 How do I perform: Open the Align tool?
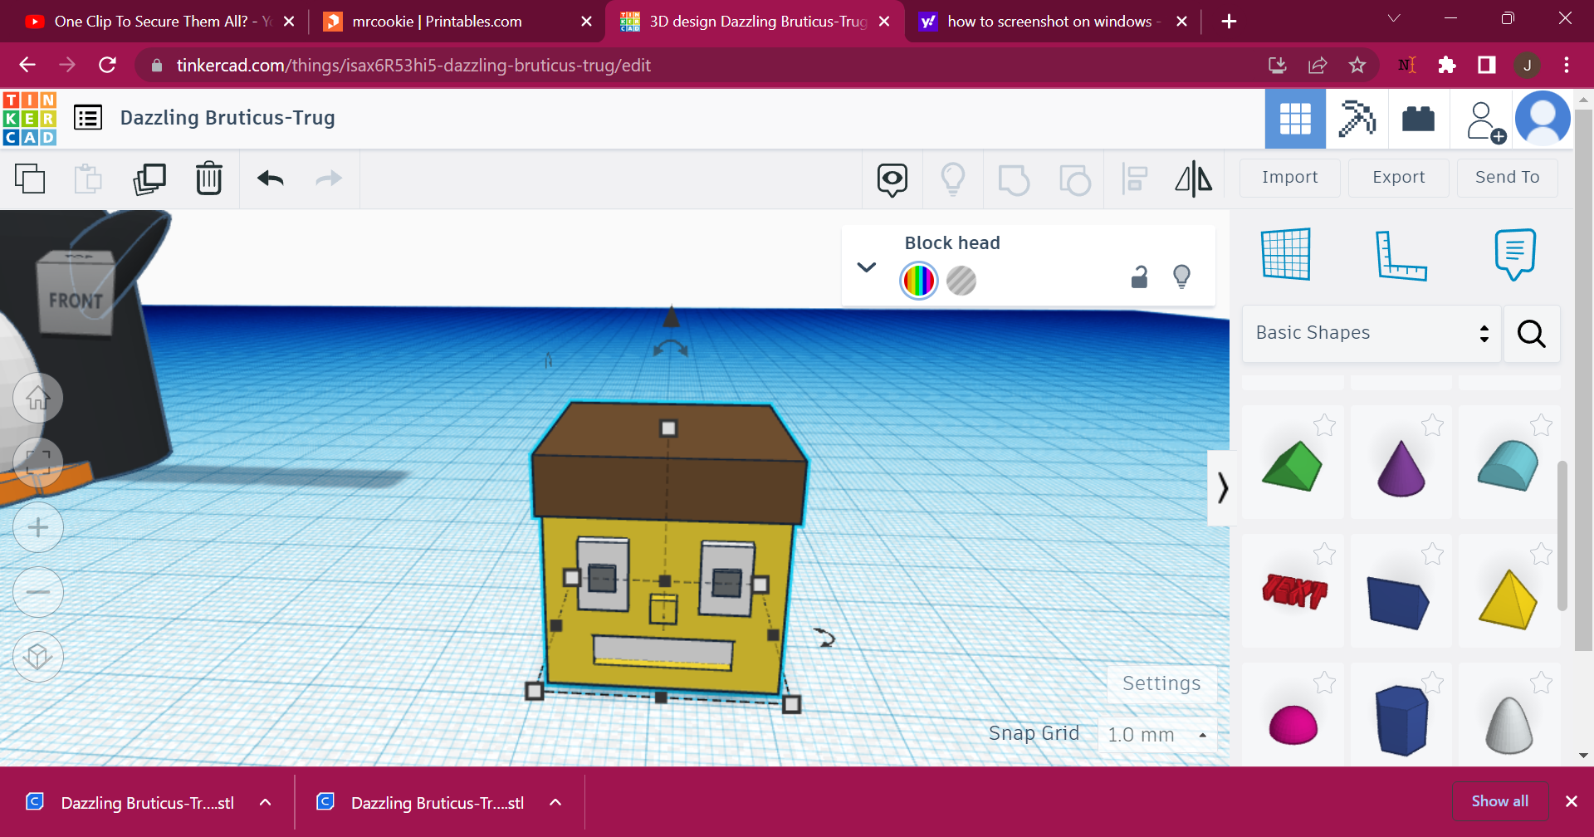click(x=1134, y=179)
